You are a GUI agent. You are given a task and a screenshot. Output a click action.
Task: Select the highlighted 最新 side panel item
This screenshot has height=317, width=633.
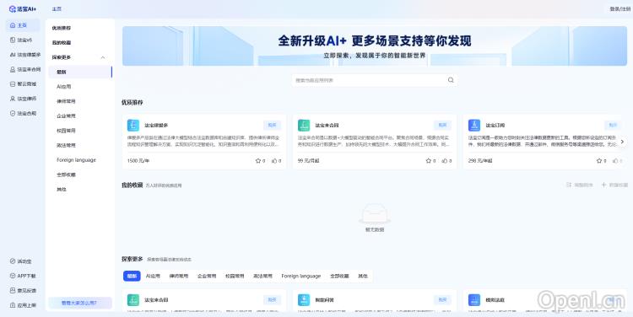click(x=80, y=72)
